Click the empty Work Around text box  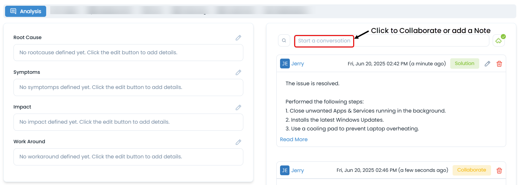click(128, 157)
